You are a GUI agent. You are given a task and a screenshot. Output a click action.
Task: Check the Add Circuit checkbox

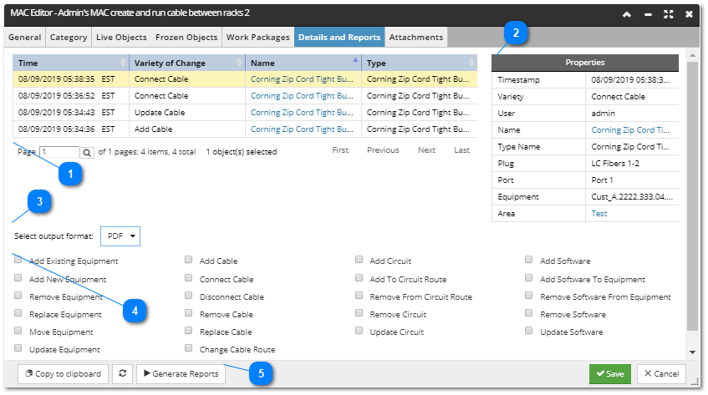[x=359, y=260]
